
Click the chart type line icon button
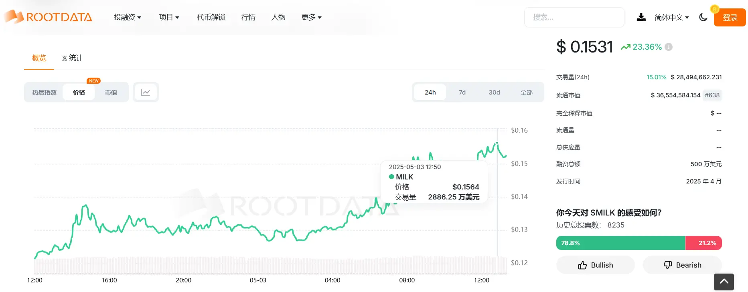click(x=146, y=93)
